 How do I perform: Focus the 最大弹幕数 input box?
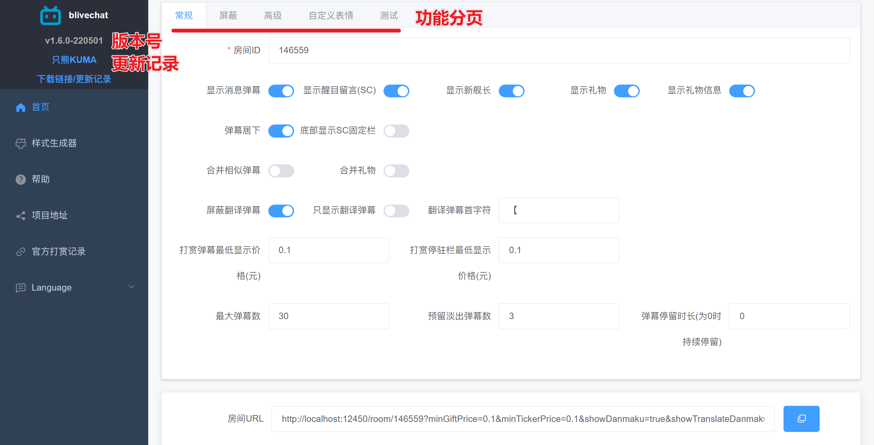tap(328, 316)
